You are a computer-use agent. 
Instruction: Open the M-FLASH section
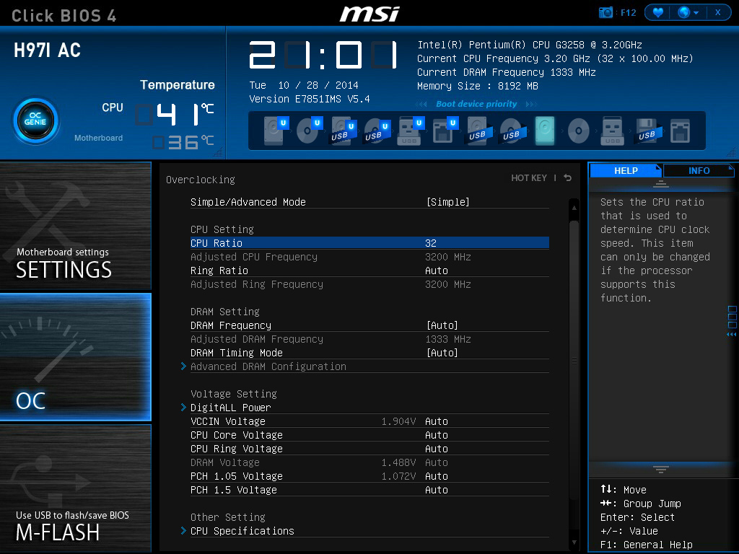[76, 488]
